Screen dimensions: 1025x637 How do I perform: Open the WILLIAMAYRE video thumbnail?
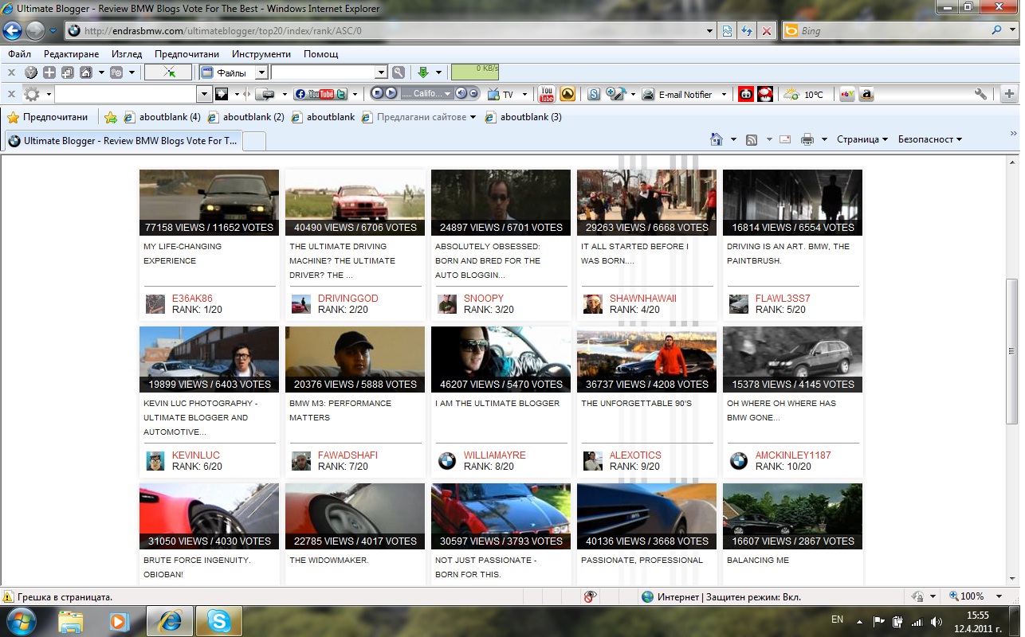click(501, 359)
